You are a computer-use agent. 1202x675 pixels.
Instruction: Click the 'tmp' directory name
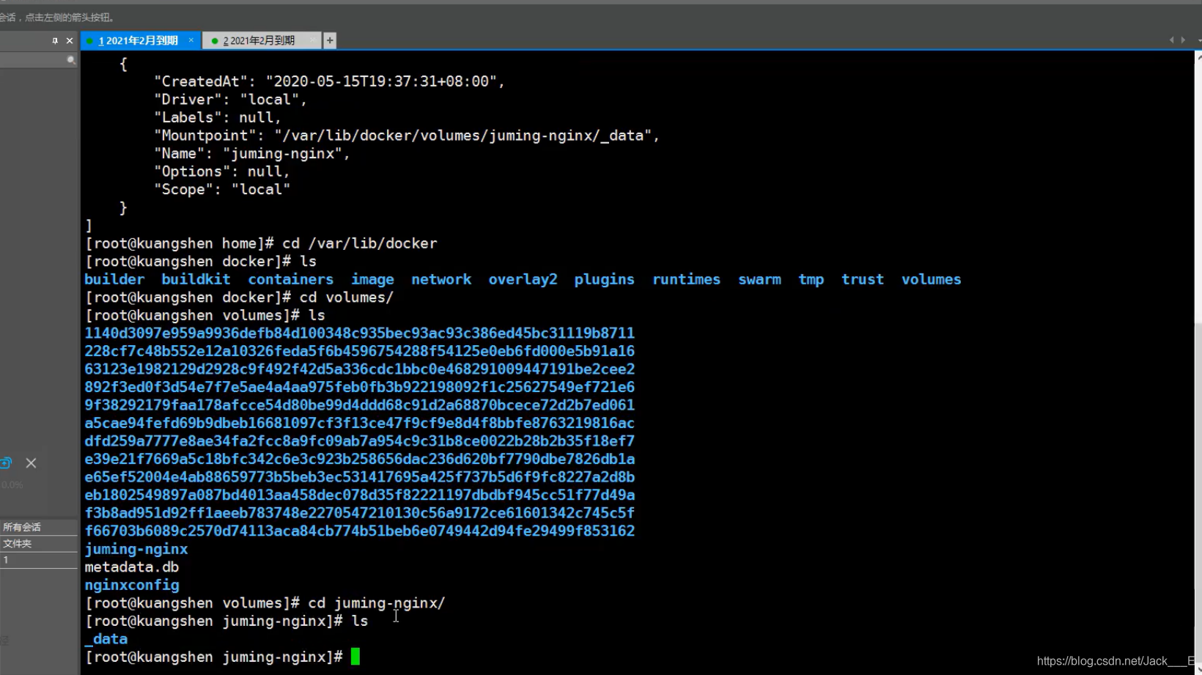[x=811, y=279]
